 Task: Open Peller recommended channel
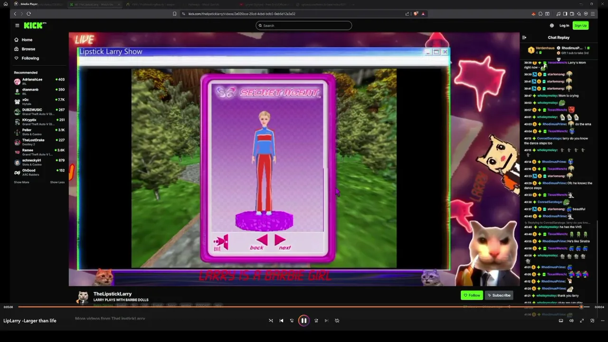(39, 132)
